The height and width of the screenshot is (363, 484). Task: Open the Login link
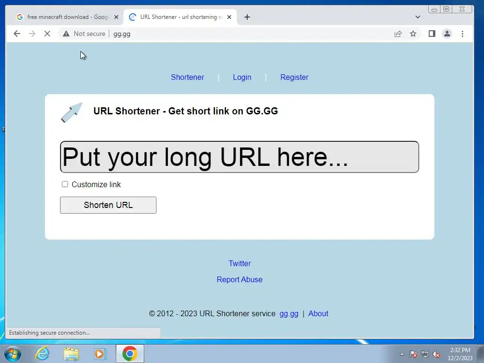click(x=242, y=77)
